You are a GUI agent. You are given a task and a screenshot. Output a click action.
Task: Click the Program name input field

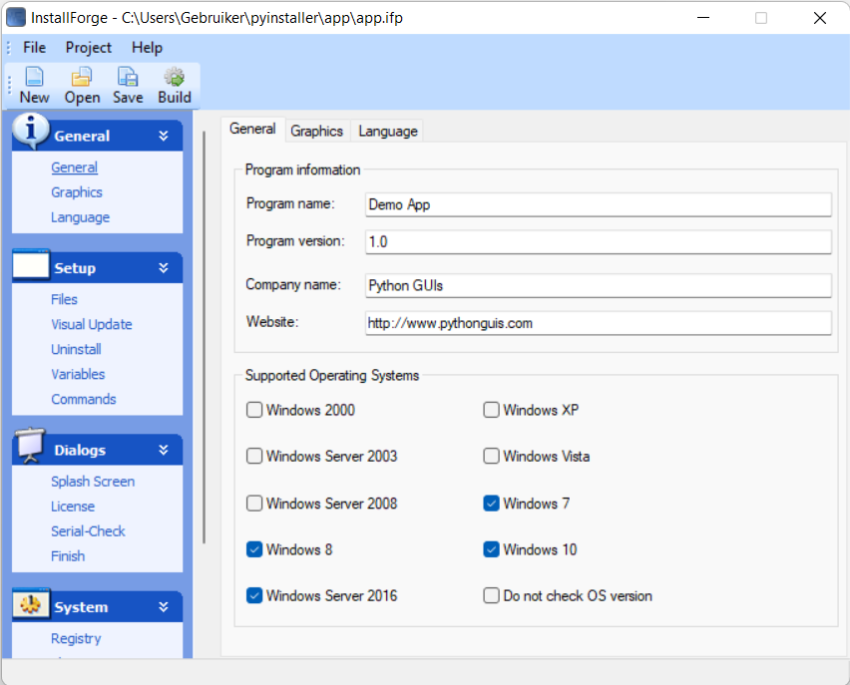598,204
